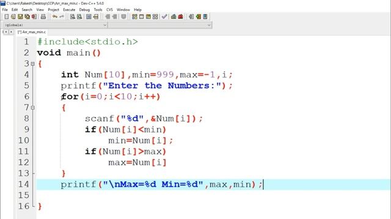
Task: Open the View menu
Action: point(40,10)
